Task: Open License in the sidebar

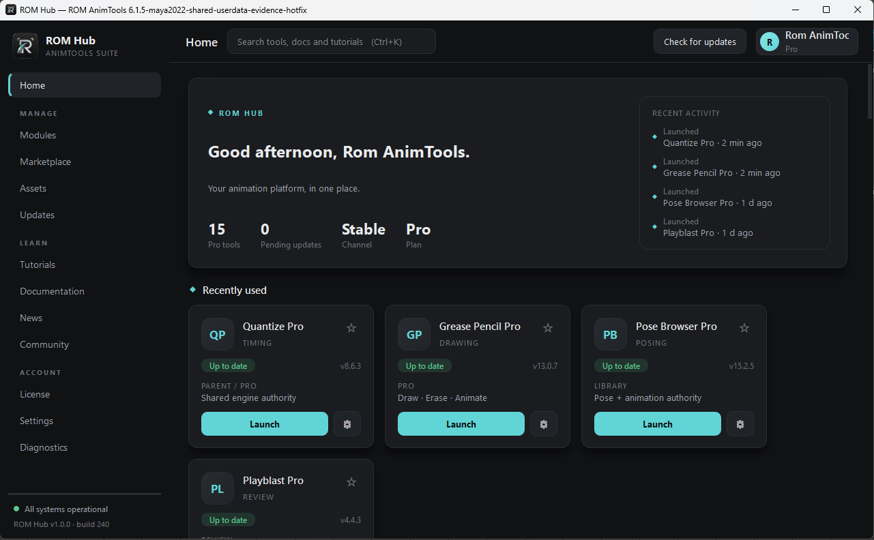Action: coord(85,394)
